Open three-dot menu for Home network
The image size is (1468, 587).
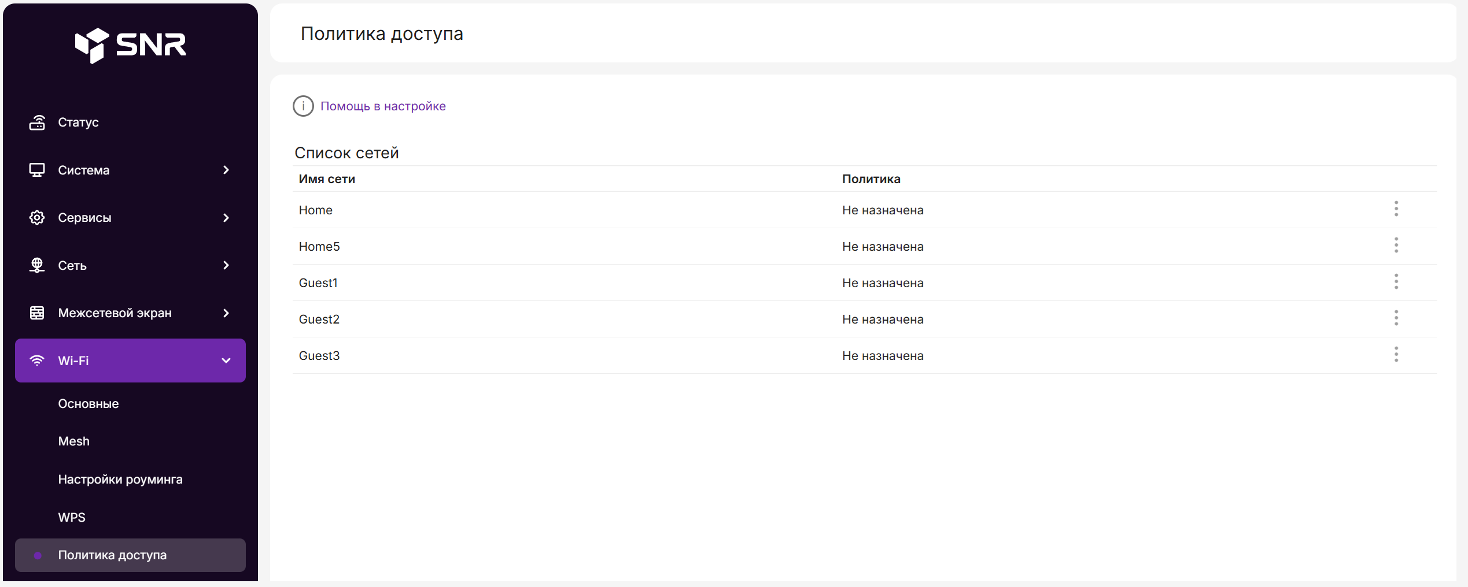pos(1396,209)
